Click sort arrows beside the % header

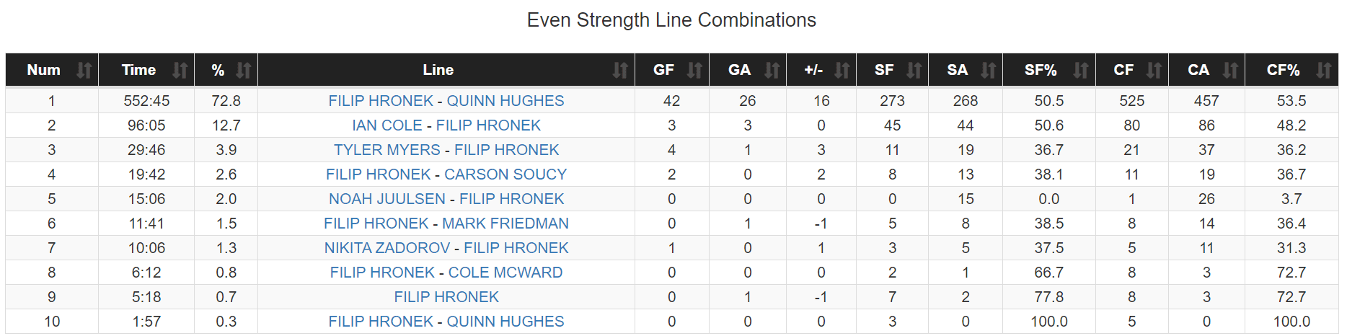point(244,70)
